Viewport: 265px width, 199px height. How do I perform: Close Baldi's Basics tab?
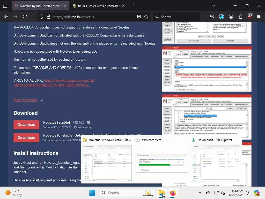123,6
